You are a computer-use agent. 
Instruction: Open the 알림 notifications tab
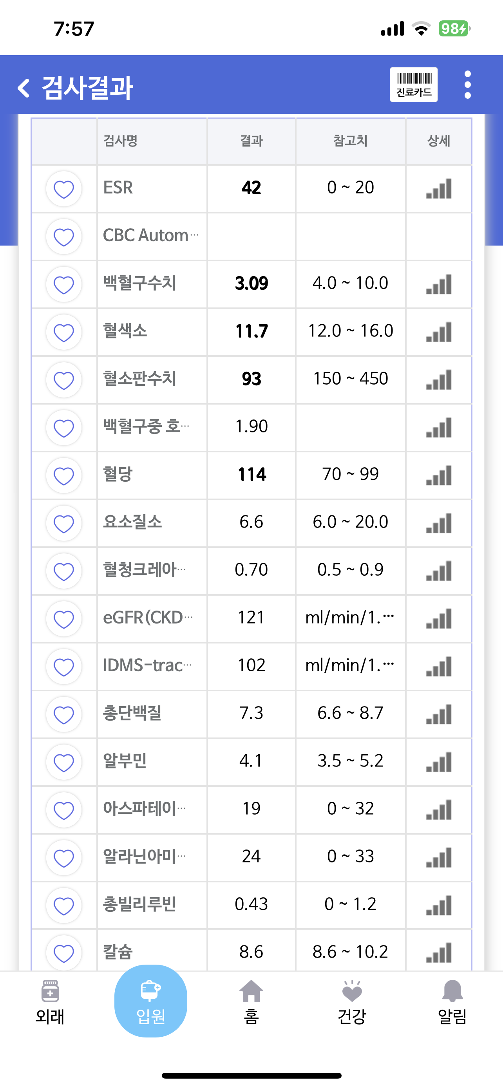pyautogui.click(x=452, y=1002)
